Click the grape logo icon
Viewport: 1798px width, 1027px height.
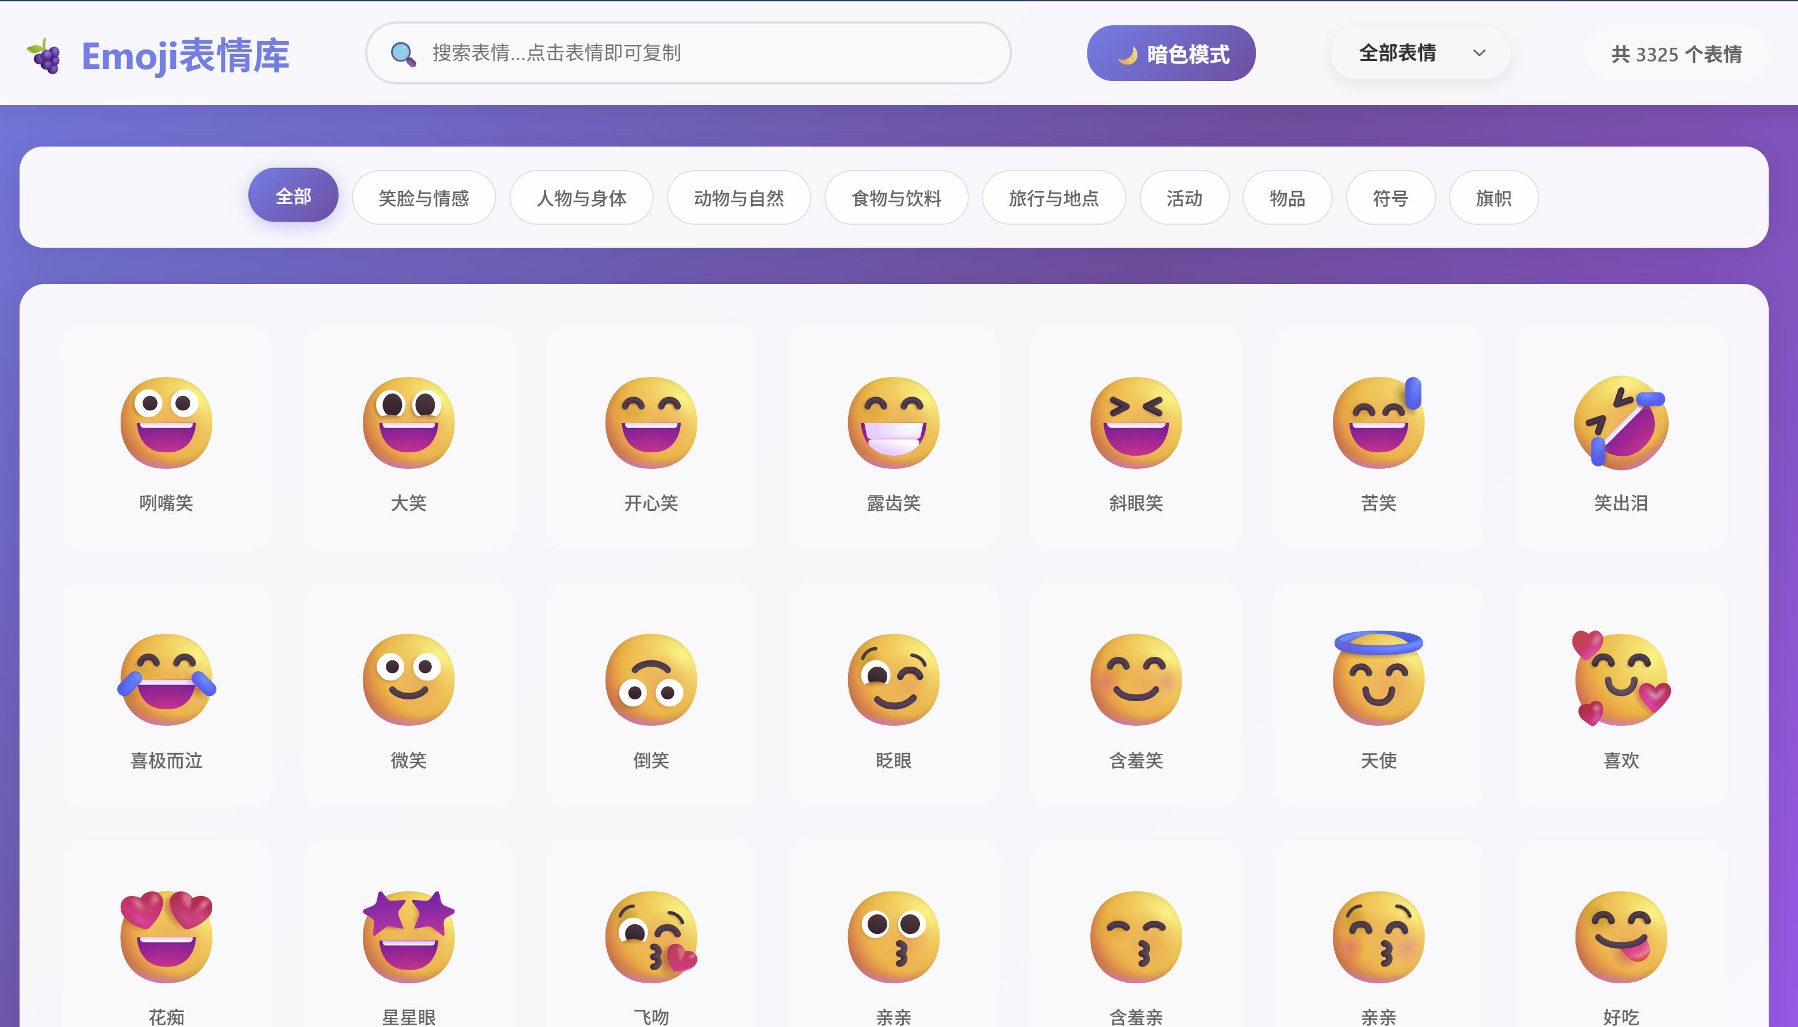click(44, 55)
